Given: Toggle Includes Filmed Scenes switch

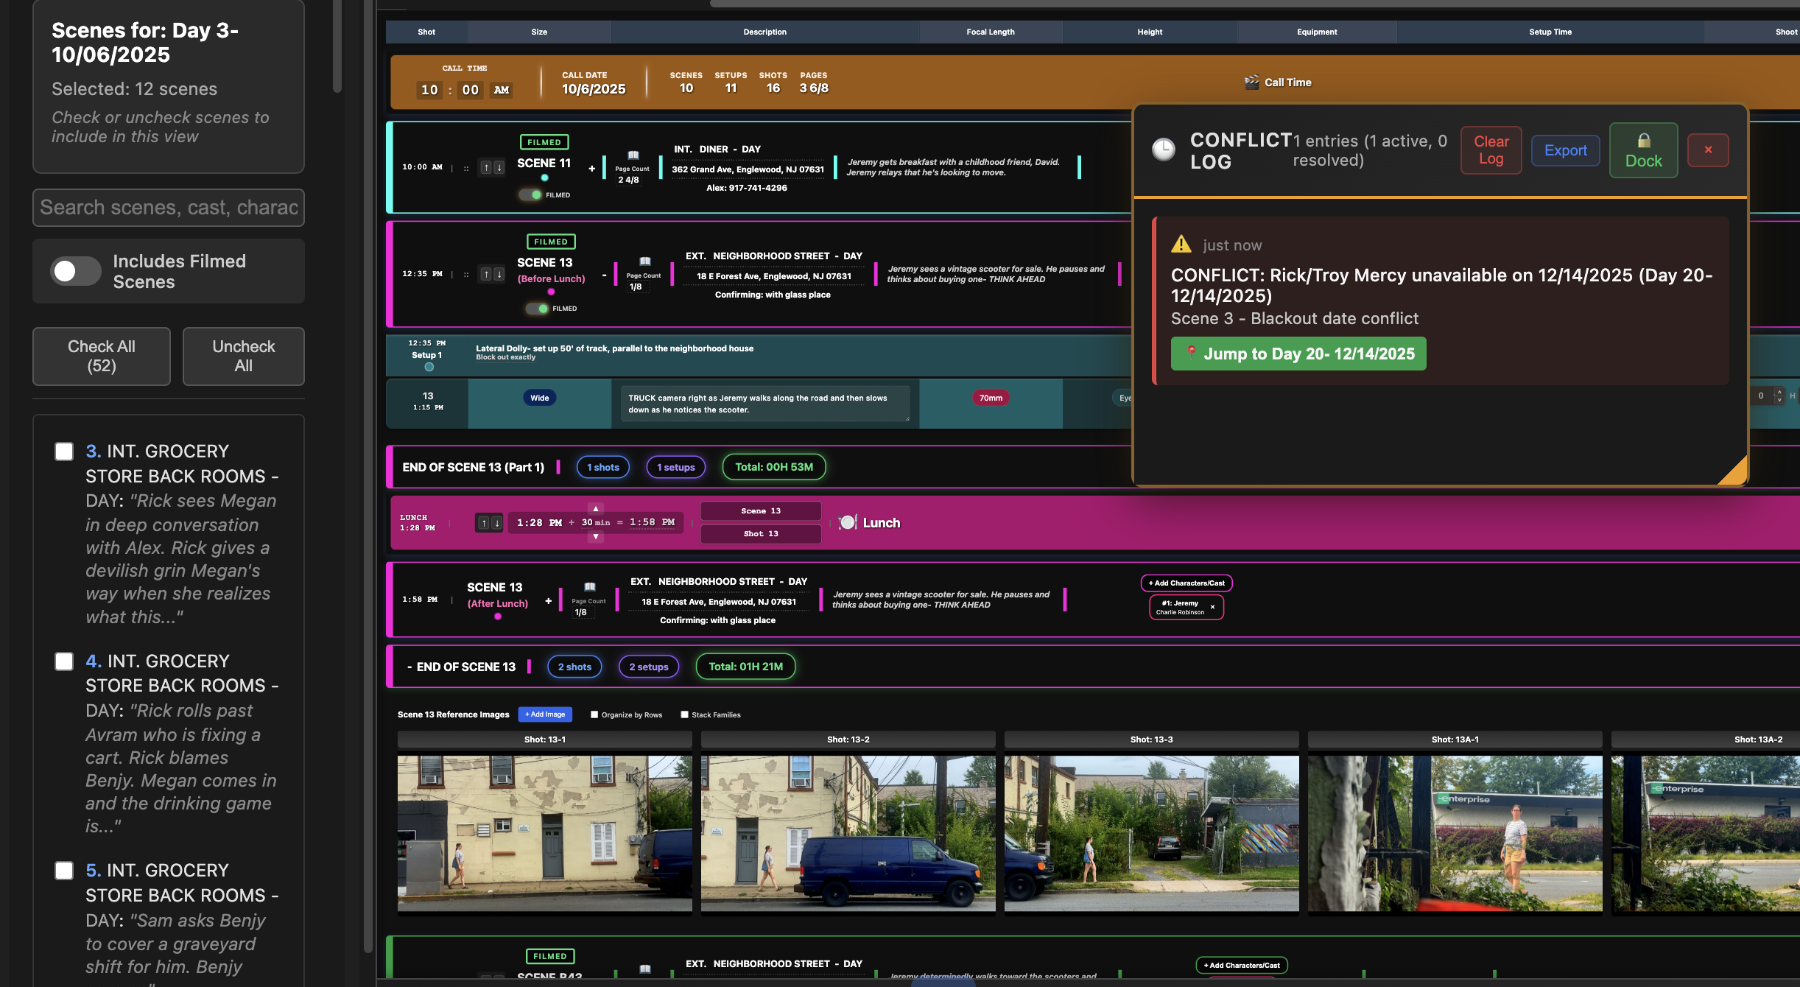Looking at the screenshot, I should 76,271.
